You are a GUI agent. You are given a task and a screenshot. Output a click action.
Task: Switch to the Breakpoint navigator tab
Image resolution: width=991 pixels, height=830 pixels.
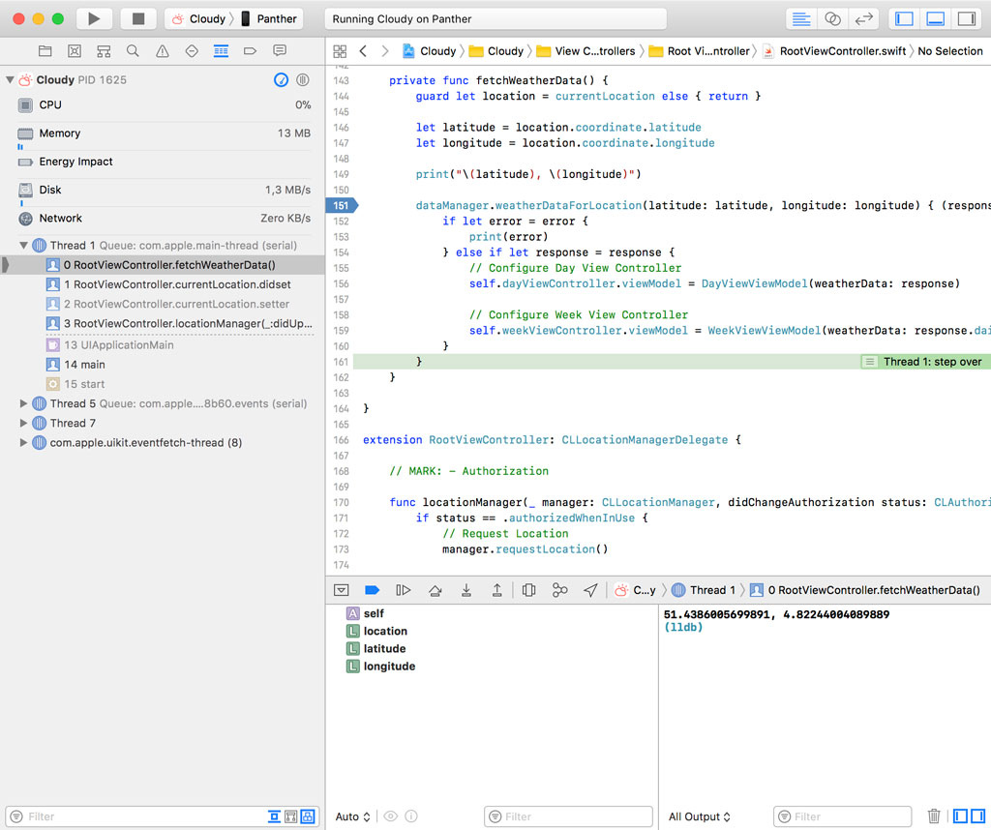point(250,50)
